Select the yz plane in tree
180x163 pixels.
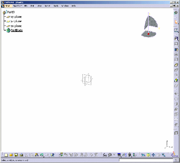pos(16,21)
